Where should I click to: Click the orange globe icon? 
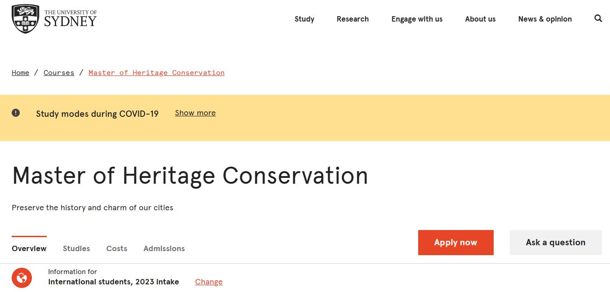click(22, 278)
